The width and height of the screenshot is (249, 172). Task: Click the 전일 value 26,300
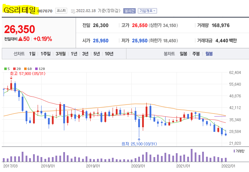point(101,26)
